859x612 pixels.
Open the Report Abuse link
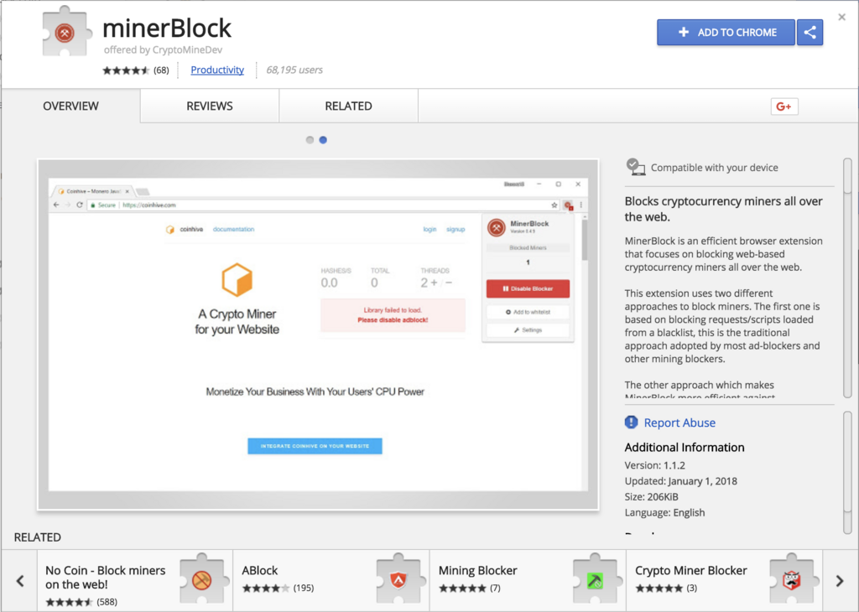[679, 423]
